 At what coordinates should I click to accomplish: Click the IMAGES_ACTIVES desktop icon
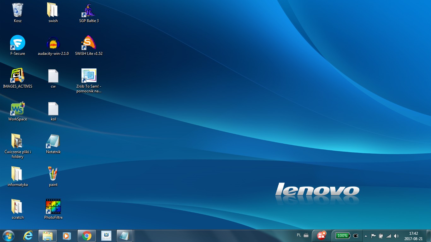coord(18,76)
